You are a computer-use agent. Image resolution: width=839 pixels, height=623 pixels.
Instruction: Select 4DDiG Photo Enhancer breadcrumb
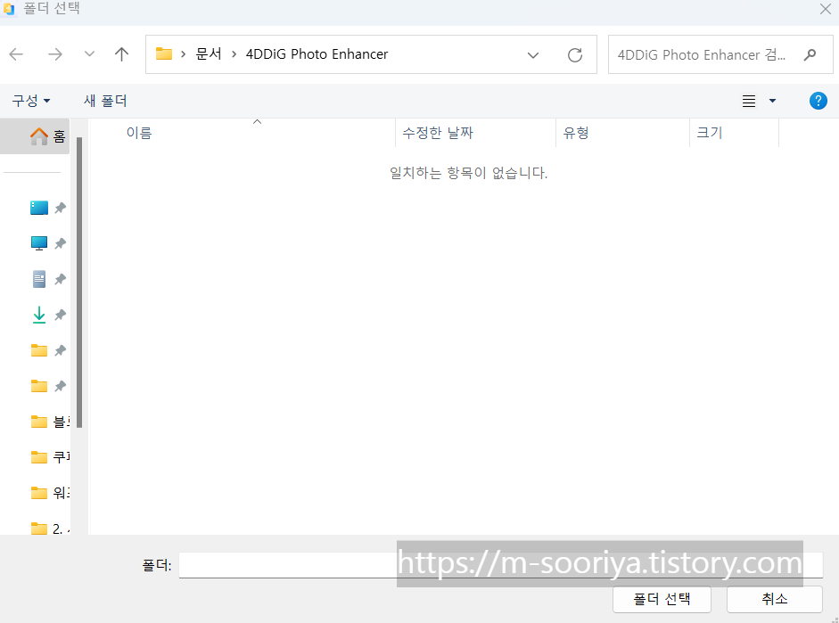point(317,54)
